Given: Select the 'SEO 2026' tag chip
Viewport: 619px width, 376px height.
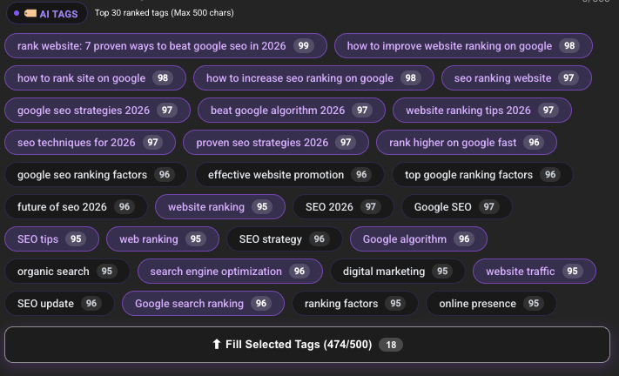Looking at the screenshot, I should pyautogui.click(x=343, y=207).
